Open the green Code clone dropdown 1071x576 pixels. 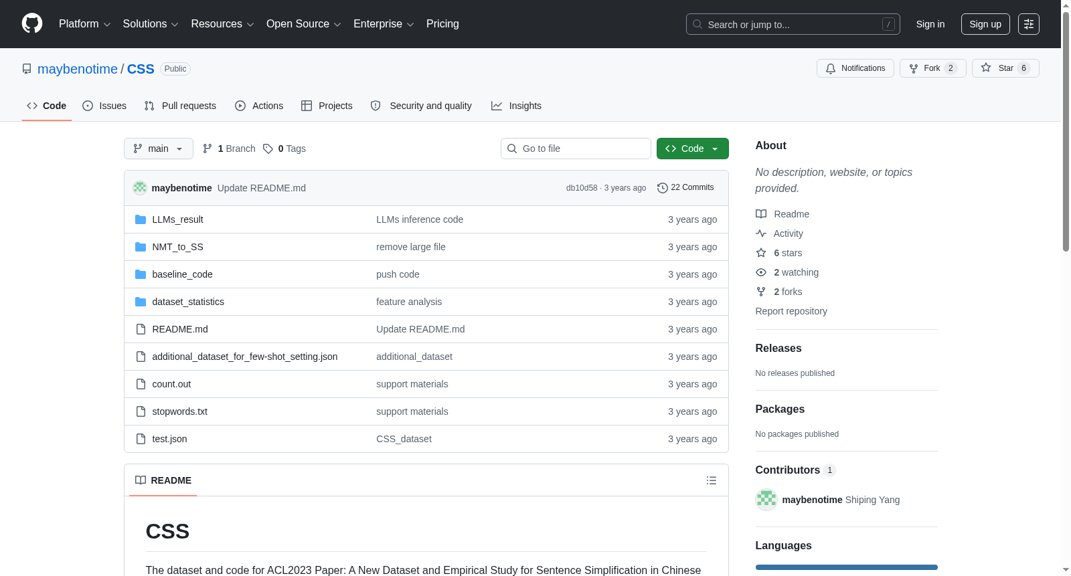[693, 149]
